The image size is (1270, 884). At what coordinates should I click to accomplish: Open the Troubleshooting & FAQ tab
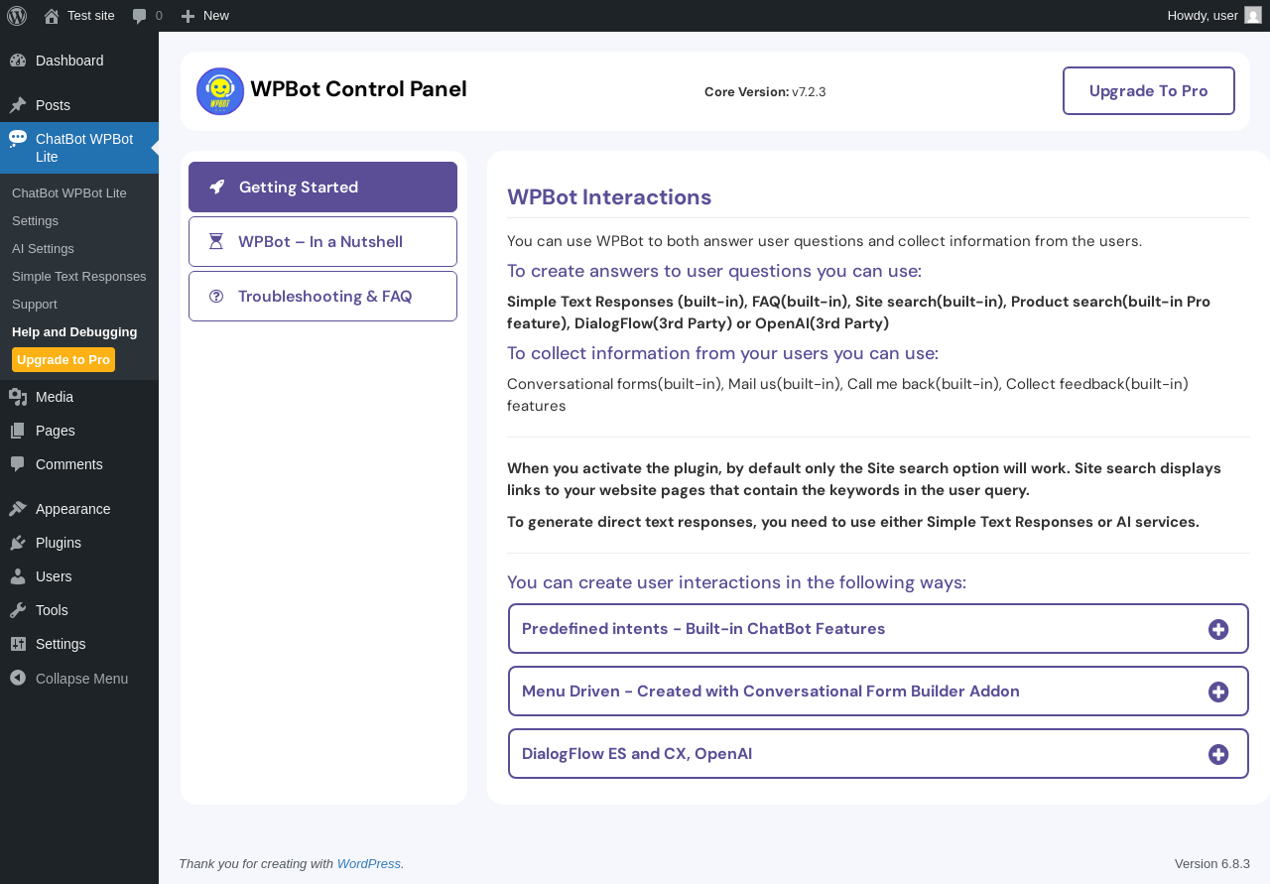click(322, 297)
